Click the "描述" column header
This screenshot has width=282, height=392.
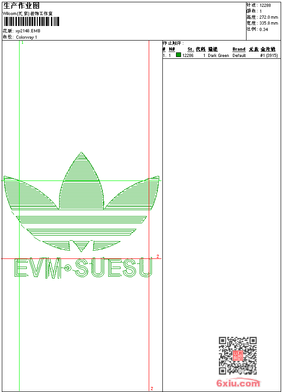click(213, 49)
